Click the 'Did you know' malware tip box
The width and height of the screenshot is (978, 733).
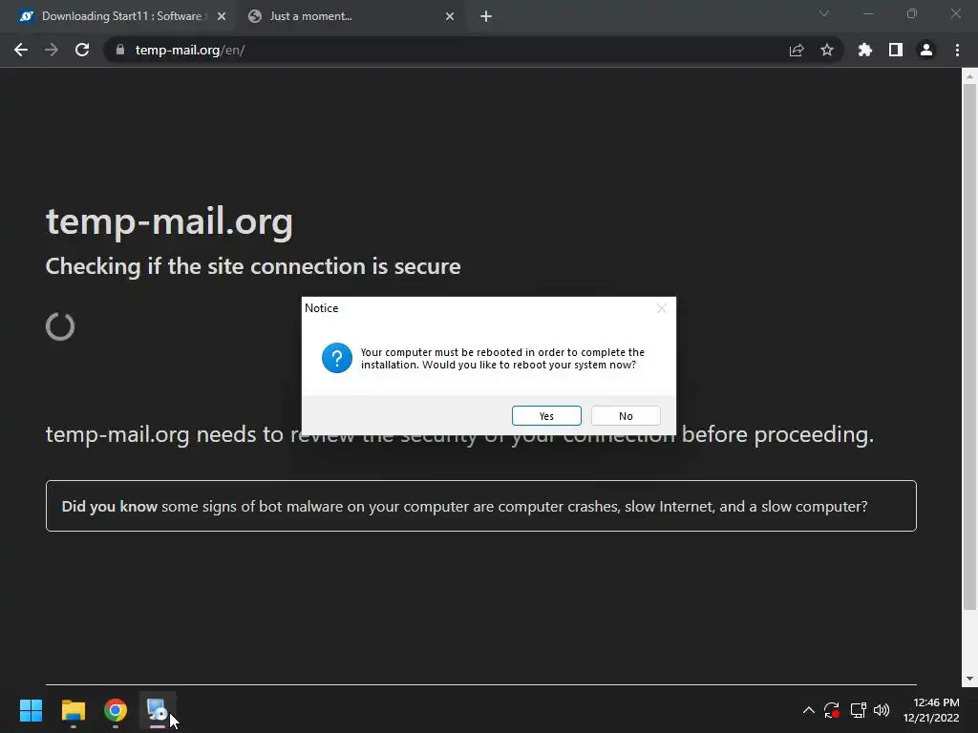pyautogui.click(x=481, y=506)
